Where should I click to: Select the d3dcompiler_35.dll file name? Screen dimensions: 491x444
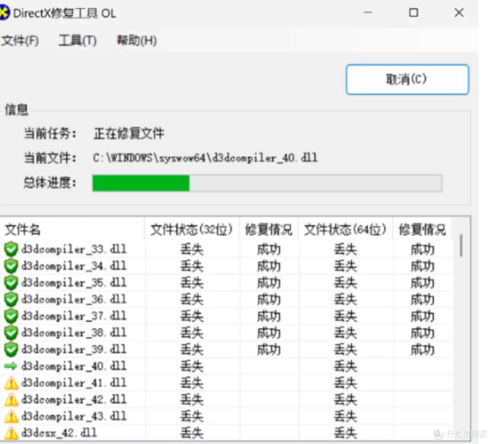pos(74,283)
